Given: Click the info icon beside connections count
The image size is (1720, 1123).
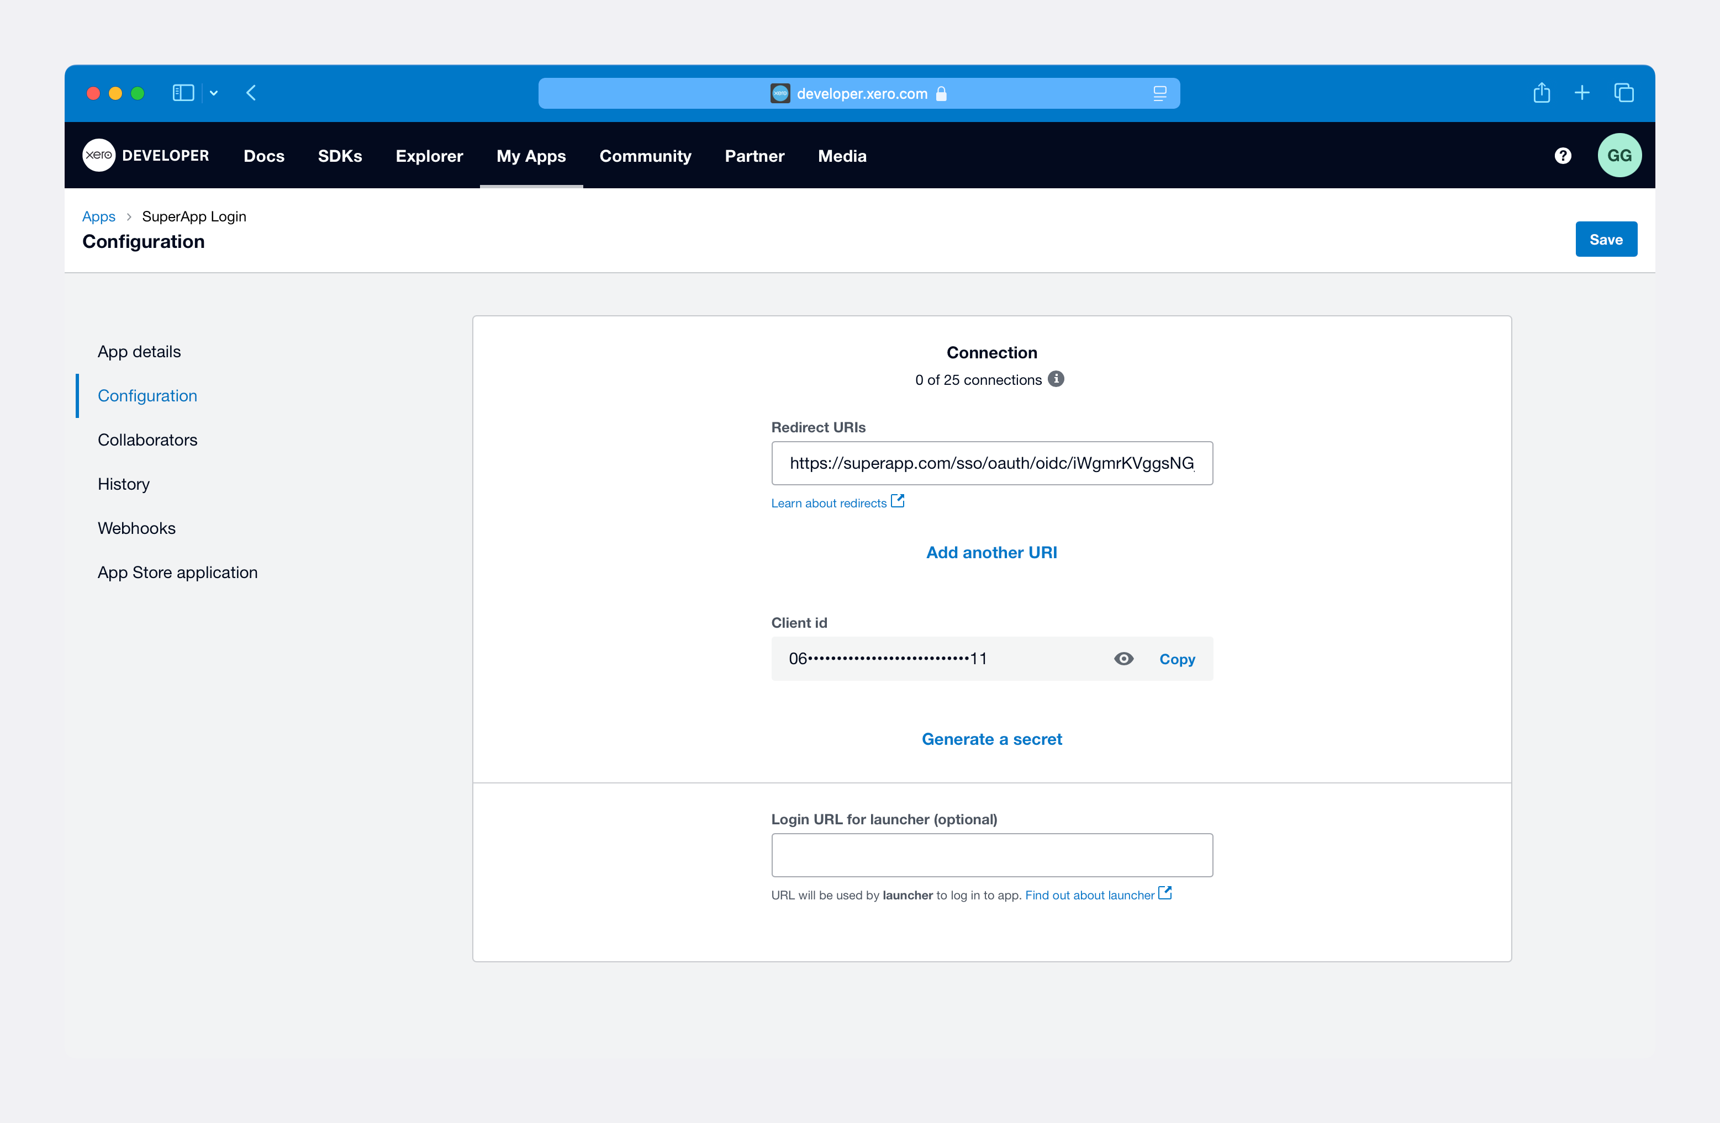Looking at the screenshot, I should point(1057,378).
